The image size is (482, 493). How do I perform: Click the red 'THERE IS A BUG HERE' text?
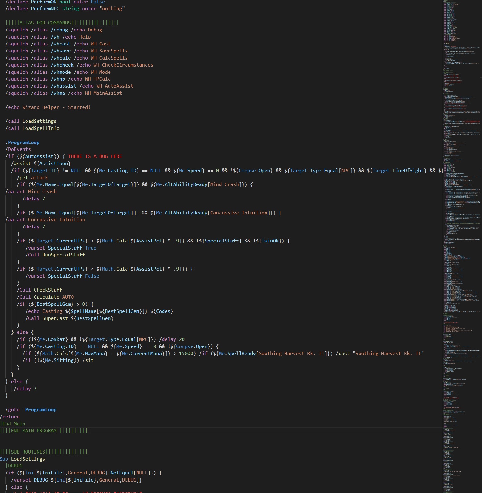[x=95, y=156]
